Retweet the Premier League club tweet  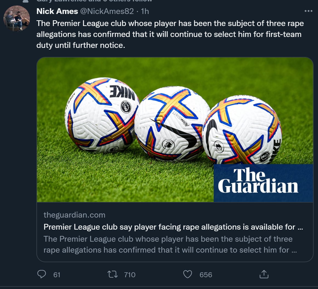(x=113, y=274)
